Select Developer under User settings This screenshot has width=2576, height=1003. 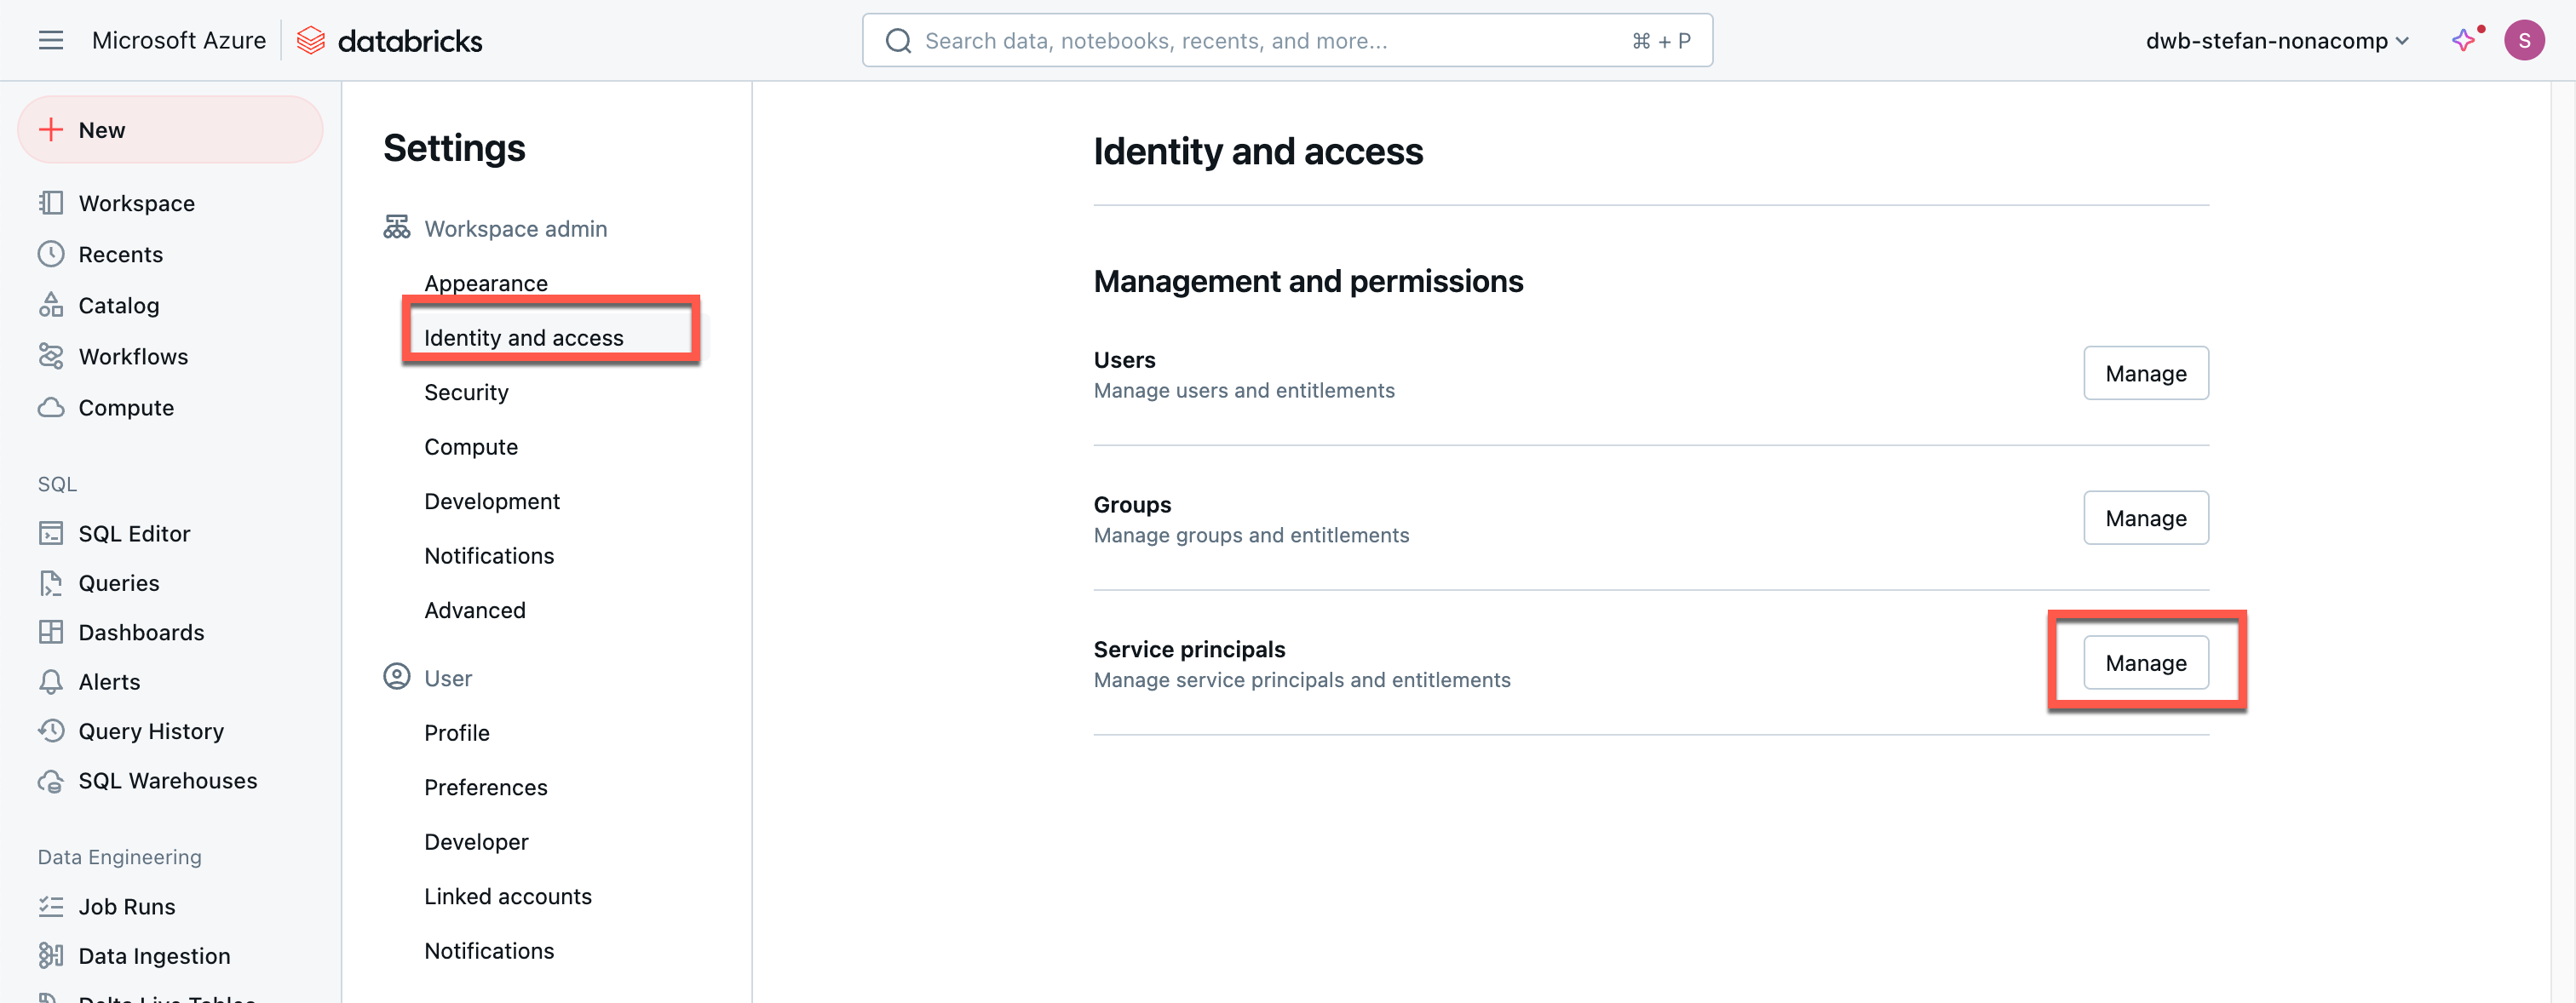coord(476,842)
